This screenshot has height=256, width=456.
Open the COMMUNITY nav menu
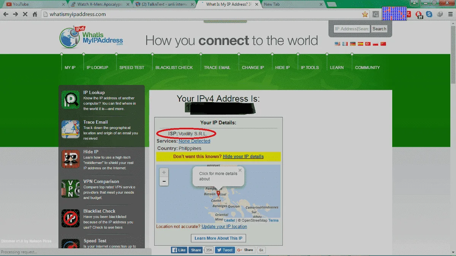[x=367, y=68]
